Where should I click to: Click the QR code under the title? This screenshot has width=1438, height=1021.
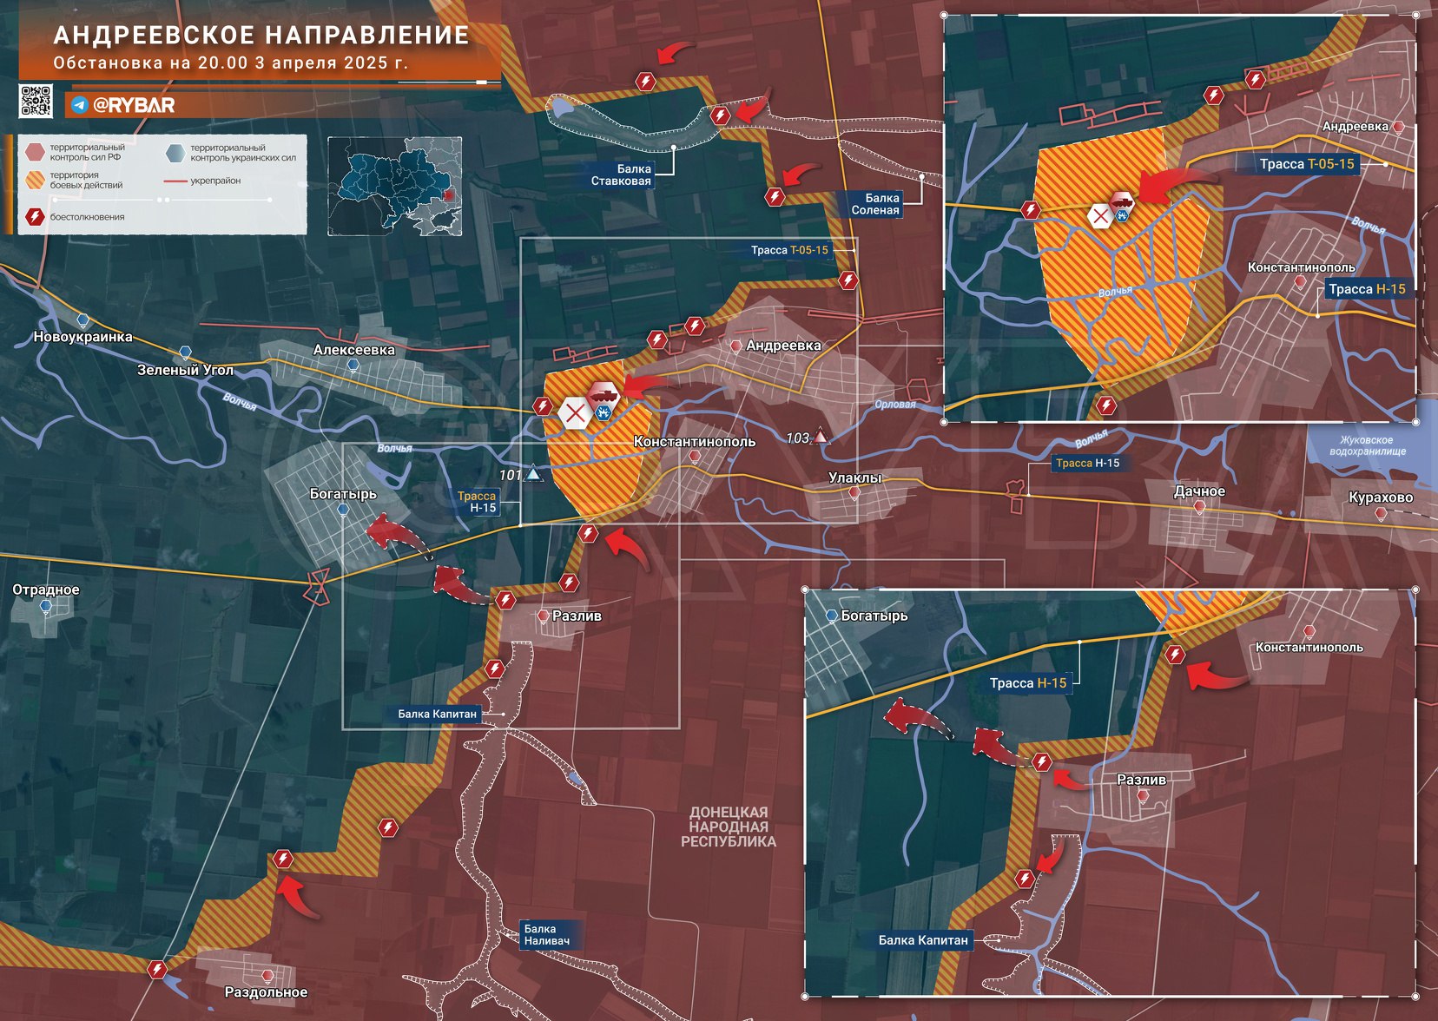coord(36,102)
